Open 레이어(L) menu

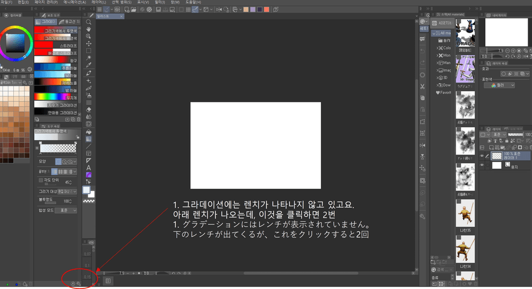pos(99,2)
